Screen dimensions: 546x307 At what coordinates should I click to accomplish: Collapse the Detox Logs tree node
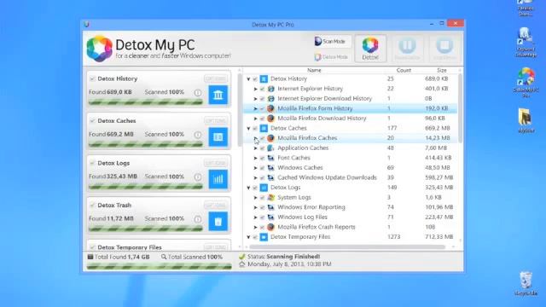[248, 188]
